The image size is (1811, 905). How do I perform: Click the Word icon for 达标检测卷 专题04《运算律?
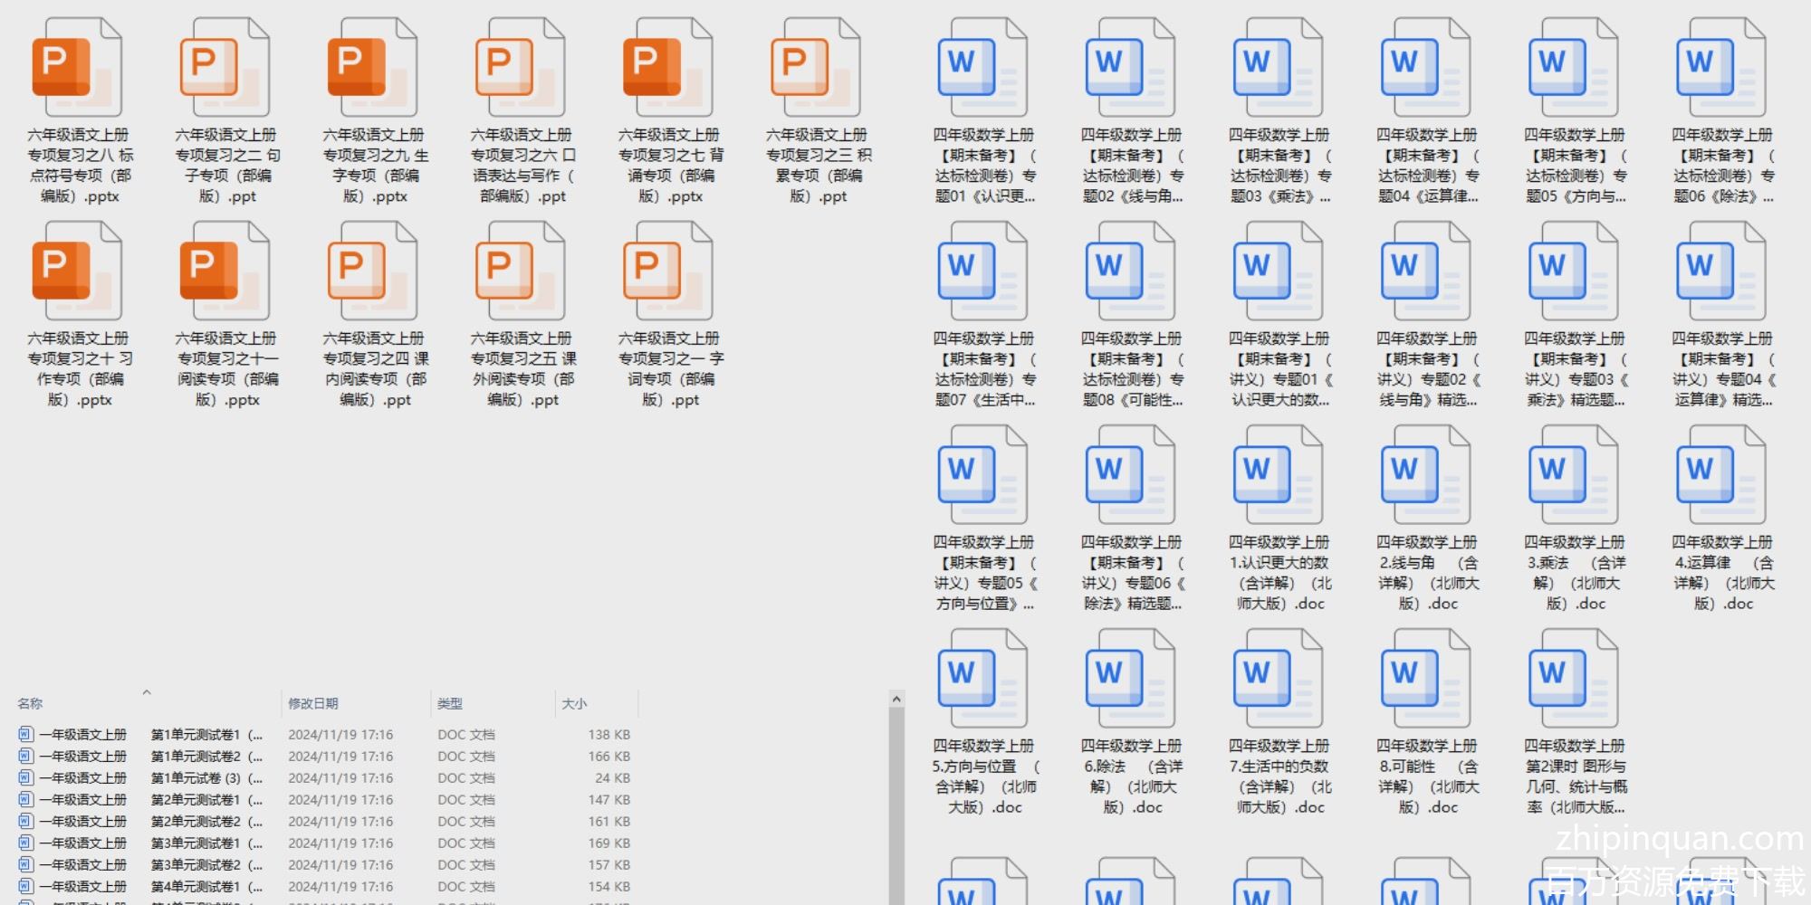[x=1425, y=68]
